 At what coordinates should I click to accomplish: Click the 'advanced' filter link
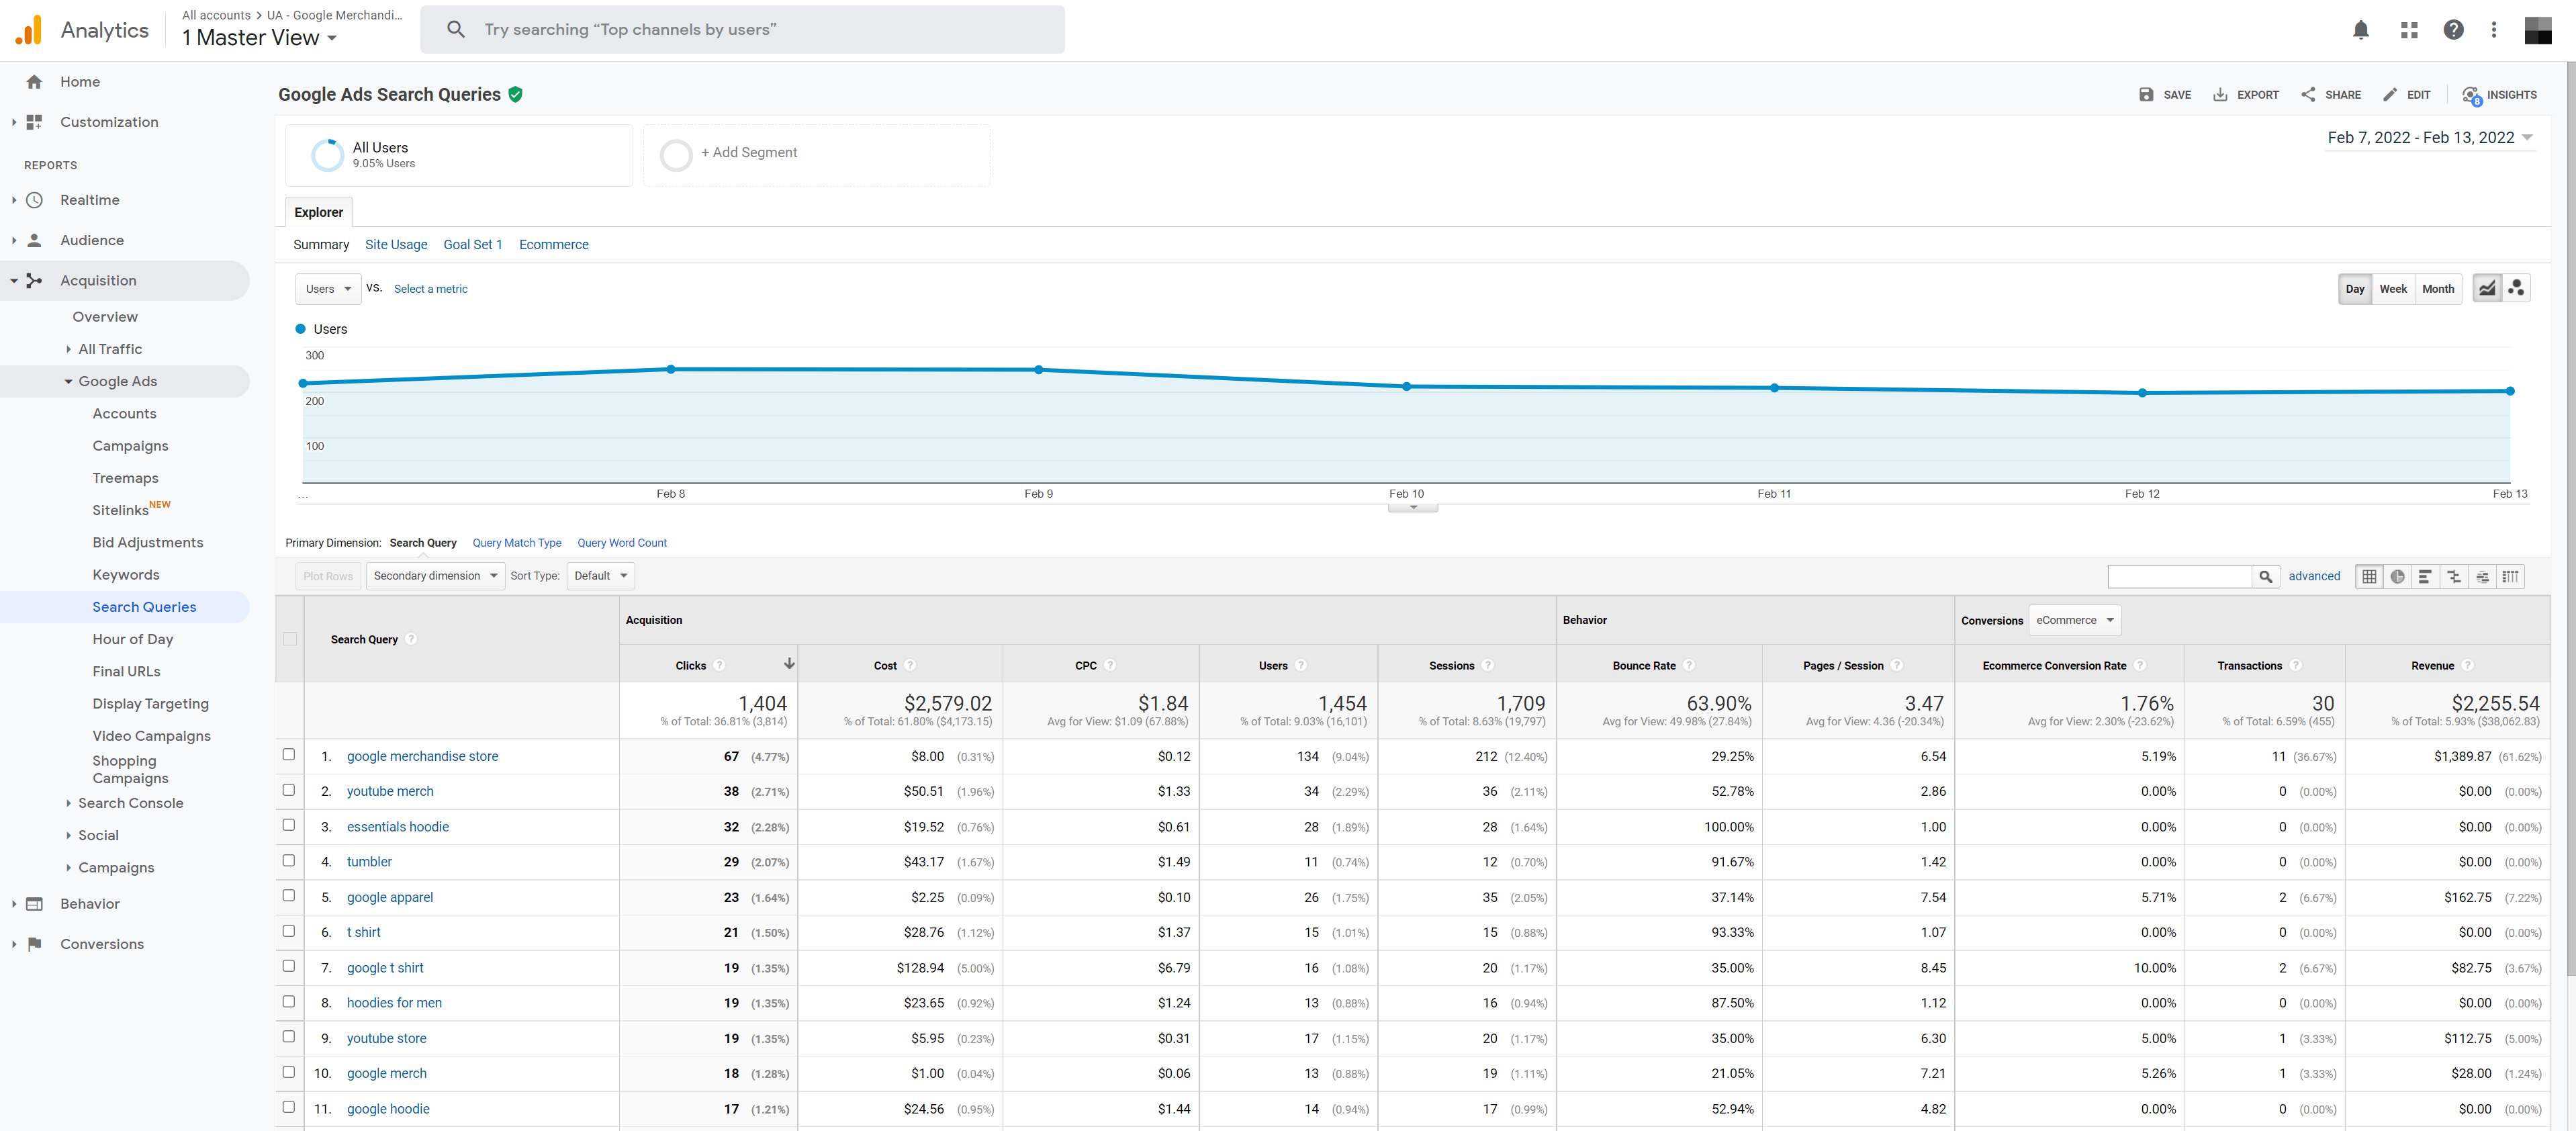click(2315, 576)
